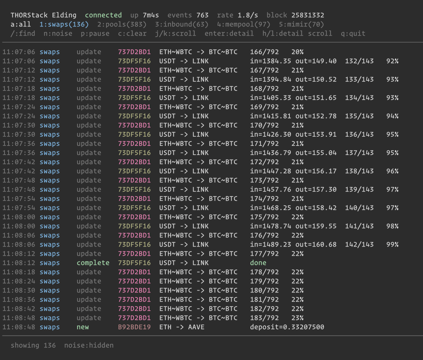Click the progress 133/143 value
The image size is (423, 360).
[x=359, y=79]
